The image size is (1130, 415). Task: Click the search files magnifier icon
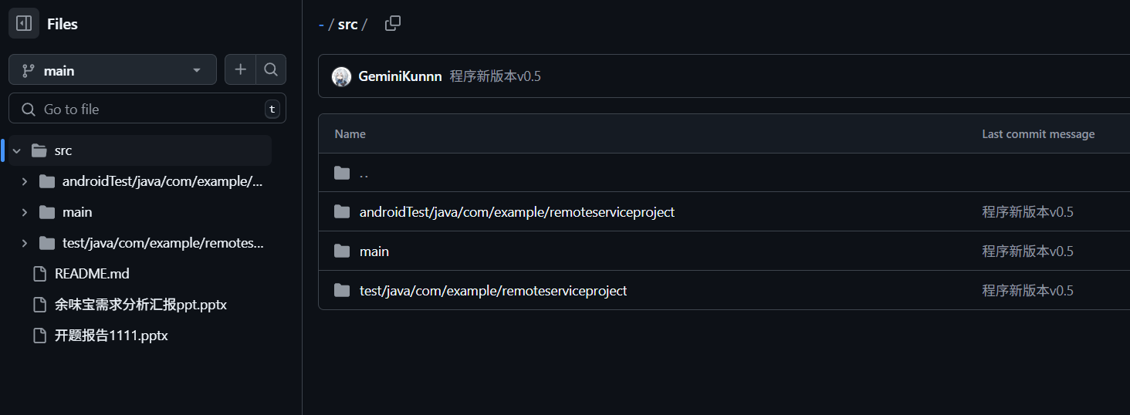coord(270,70)
